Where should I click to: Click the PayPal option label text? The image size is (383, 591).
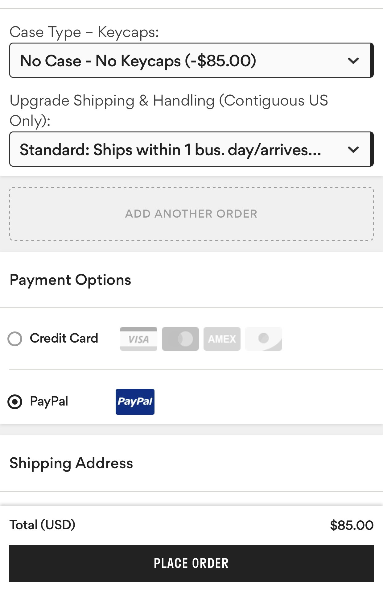pyautogui.click(x=49, y=401)
